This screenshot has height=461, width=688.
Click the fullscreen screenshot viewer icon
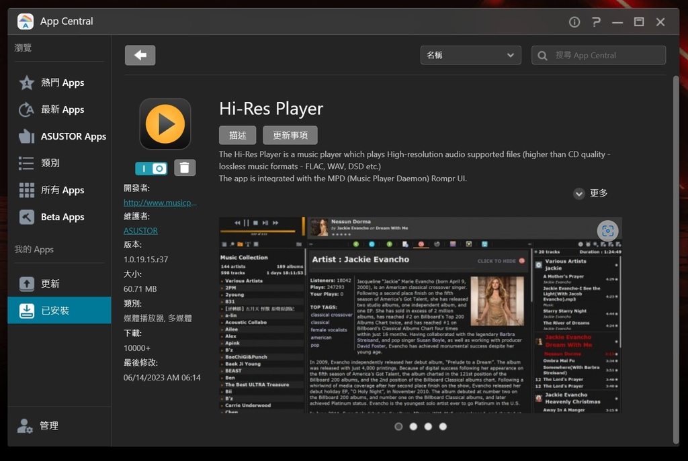[607, 231]
